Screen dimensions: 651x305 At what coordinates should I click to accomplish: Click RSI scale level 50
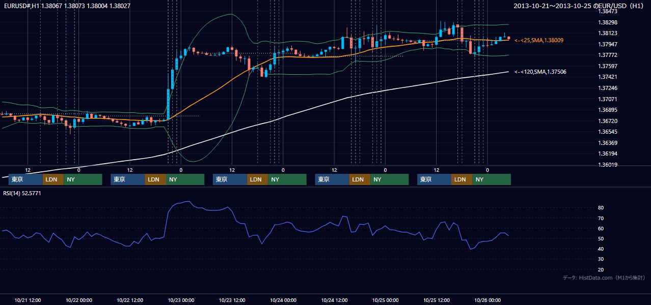(x=601, y=238)
